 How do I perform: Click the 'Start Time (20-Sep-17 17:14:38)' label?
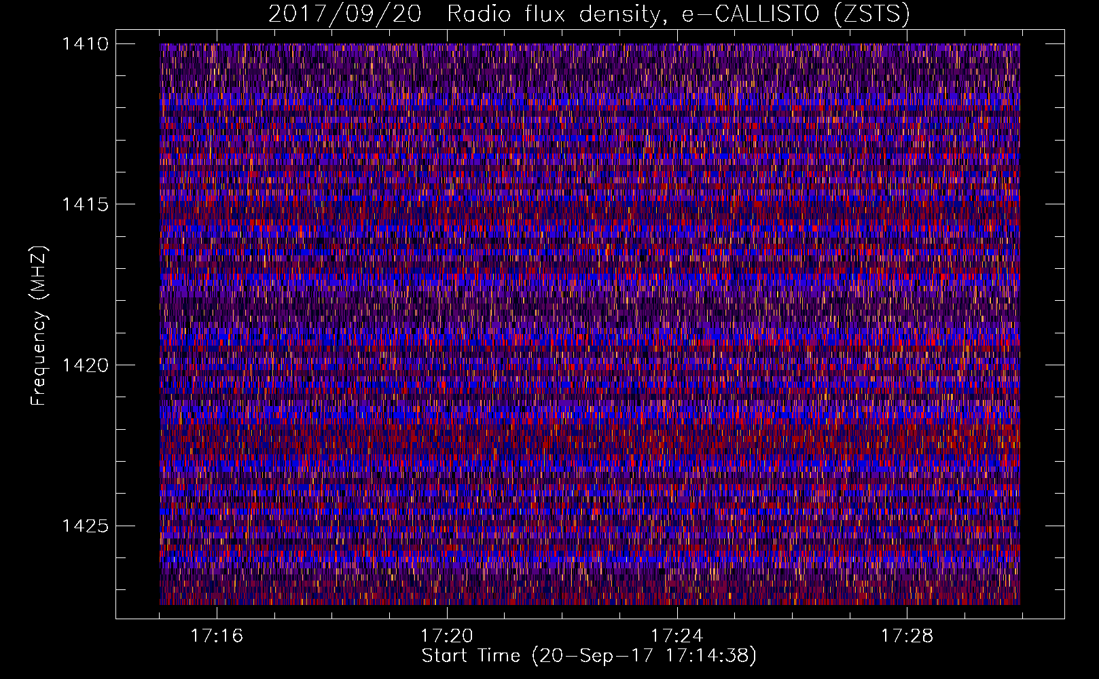point(589,656)
